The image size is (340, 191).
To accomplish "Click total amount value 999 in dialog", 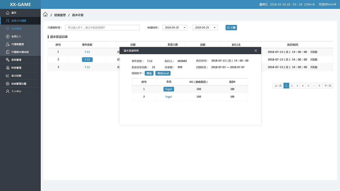I will click(x=180, y=67).
